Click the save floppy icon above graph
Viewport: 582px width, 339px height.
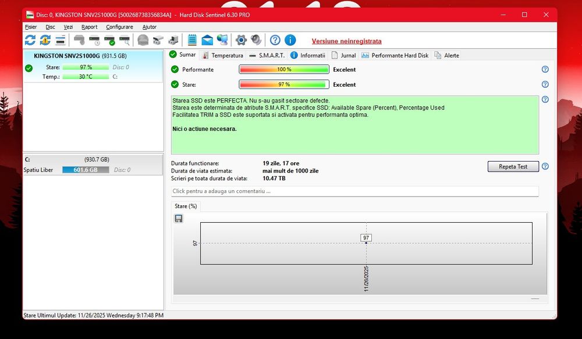[x=179, y=219]
